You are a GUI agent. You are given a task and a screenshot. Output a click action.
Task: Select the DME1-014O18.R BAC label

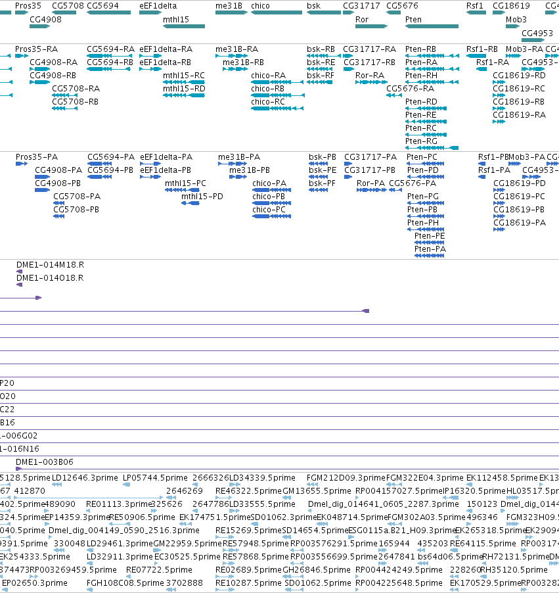click(50, 278)
